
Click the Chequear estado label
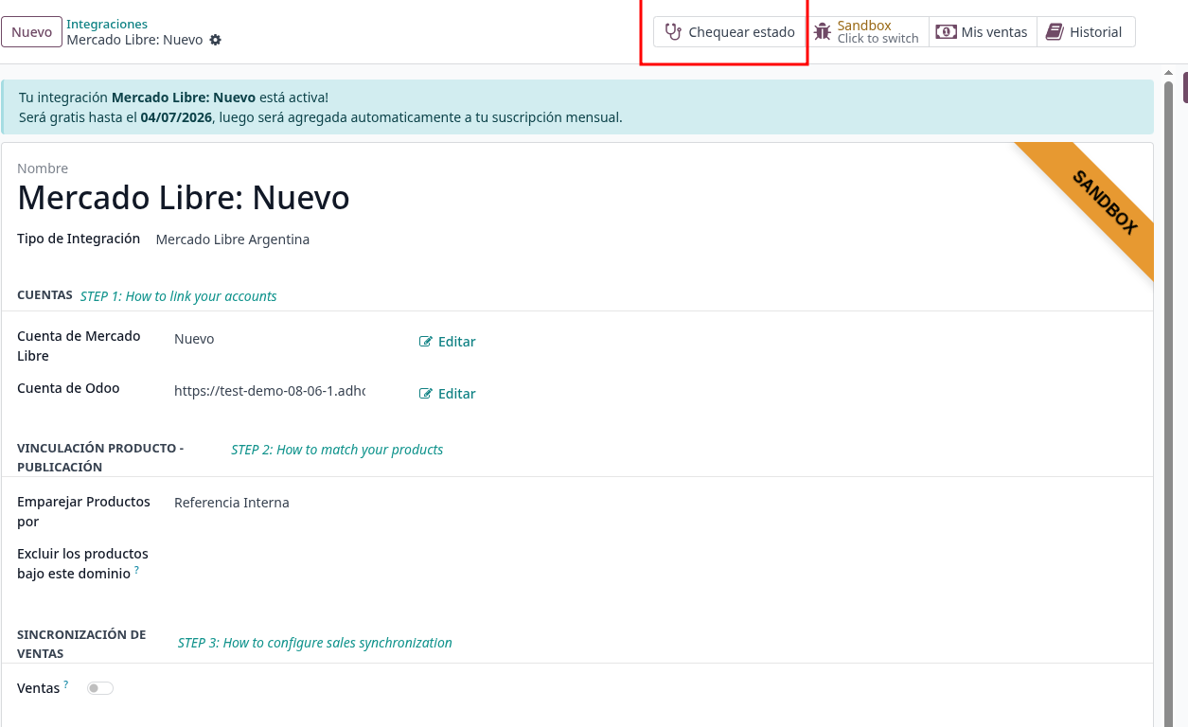[741, 32]
